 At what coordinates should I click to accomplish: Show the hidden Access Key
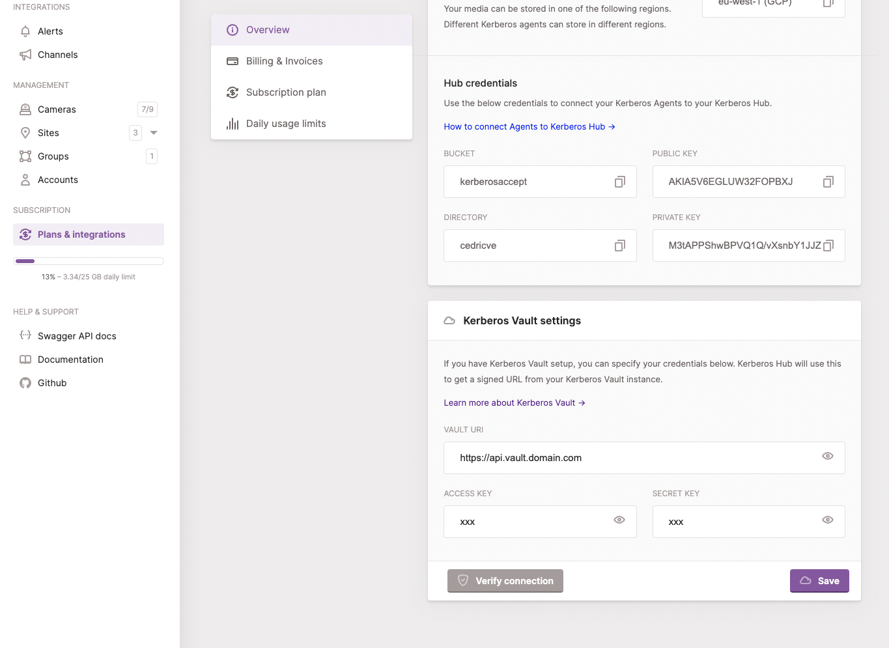point(619,520)
